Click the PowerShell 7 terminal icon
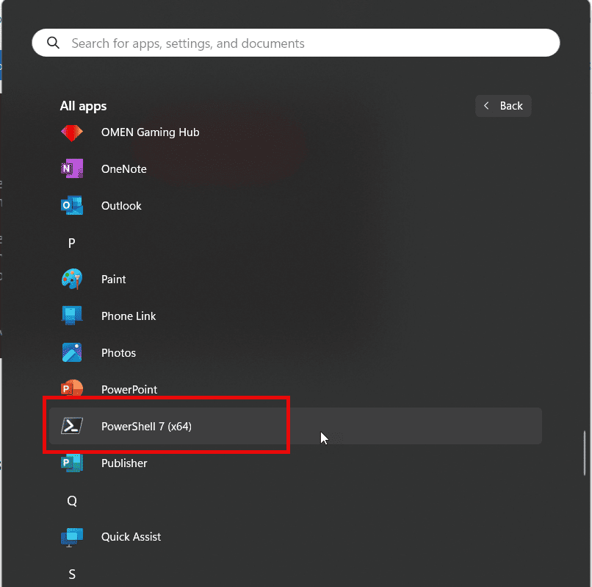The image size is (592, 587). coord(72,426)
